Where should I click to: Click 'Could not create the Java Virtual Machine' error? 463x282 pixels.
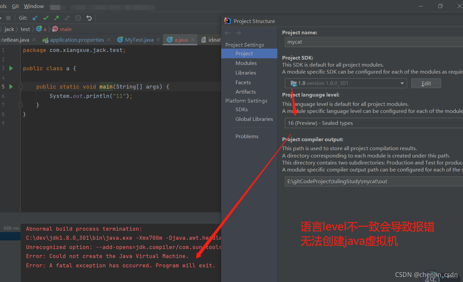pyautogui.click(x=107, y=256)
